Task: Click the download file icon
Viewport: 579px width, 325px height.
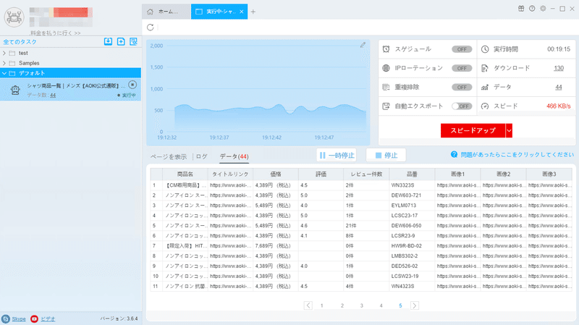Action: tap(485, 68)
